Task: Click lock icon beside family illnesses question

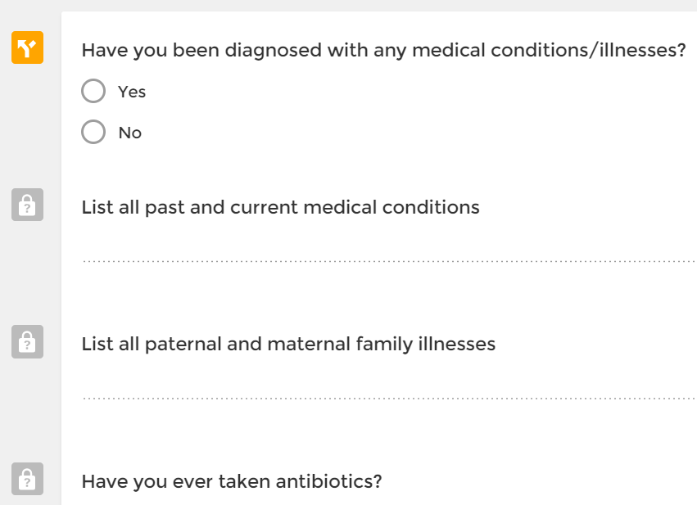Action: (x=27, y=341)
